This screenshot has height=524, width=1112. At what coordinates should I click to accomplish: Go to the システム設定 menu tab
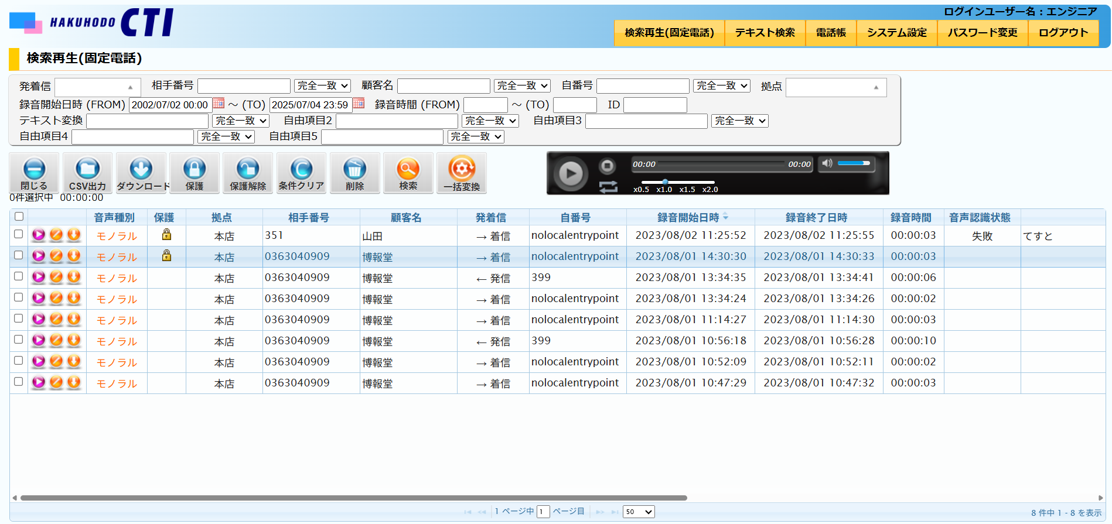(896, 33)
